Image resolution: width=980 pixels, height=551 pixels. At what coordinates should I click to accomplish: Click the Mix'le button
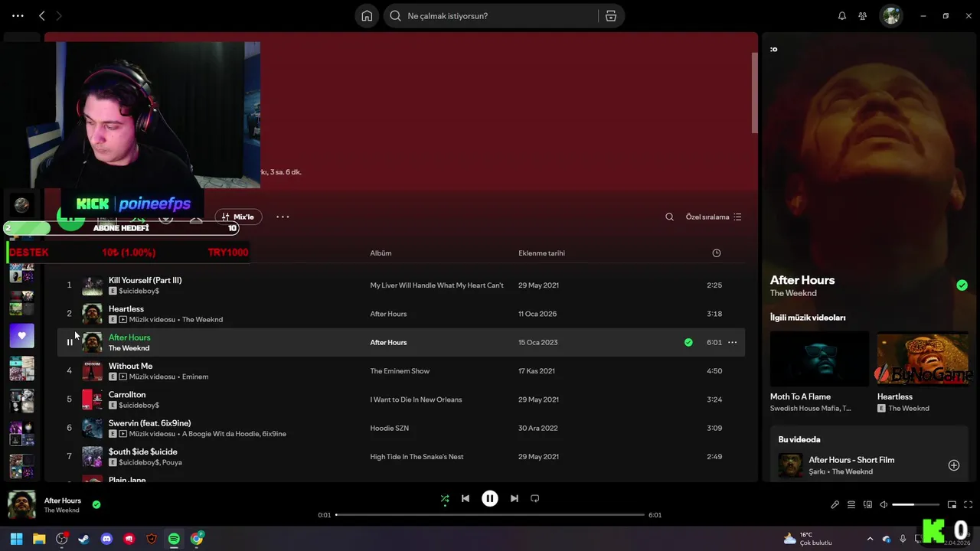(238, 217)
